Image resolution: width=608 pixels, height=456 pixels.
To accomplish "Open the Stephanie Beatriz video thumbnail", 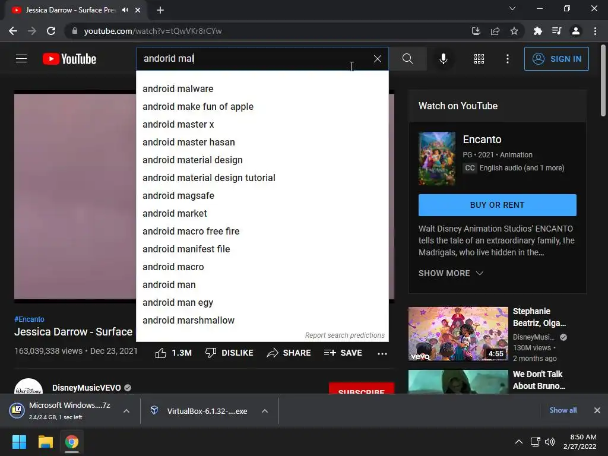I will [x=458, y=334].
